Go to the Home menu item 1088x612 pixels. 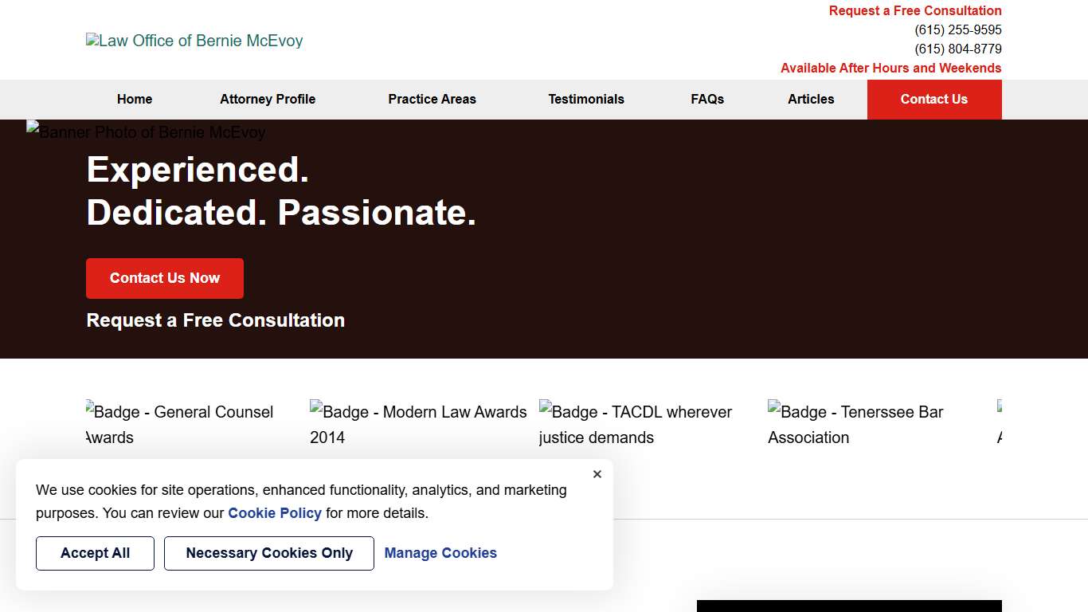tap(135, 100)
